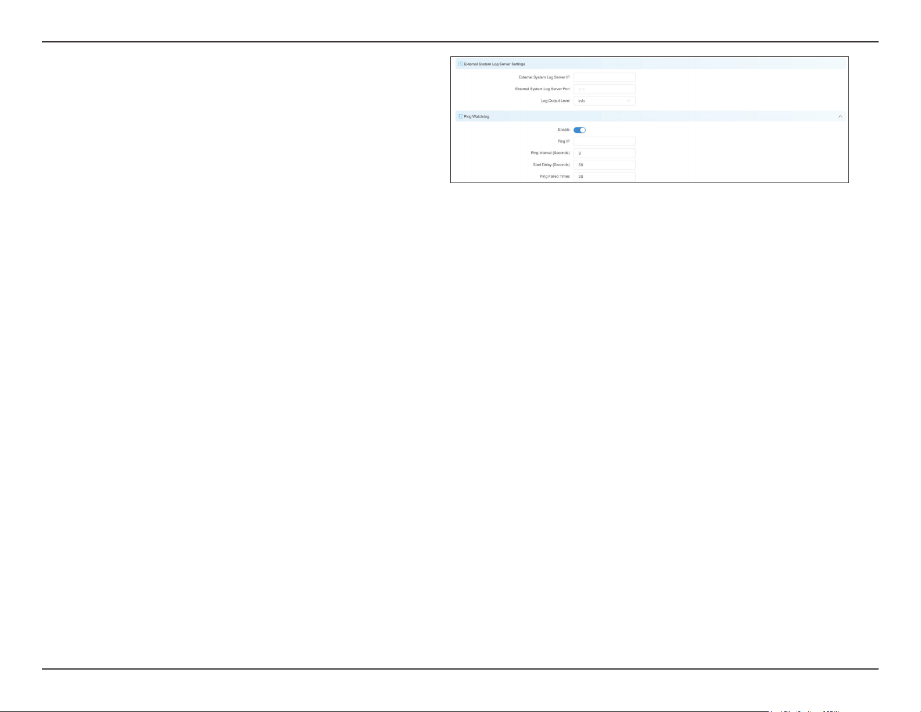Toggle the Ping Watchdog Enable switch

[x=579, y=130]
